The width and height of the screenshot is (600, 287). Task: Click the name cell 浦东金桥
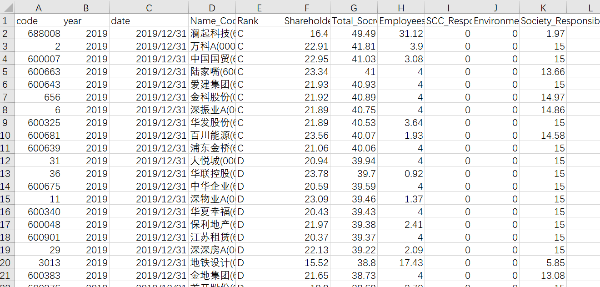212,148
